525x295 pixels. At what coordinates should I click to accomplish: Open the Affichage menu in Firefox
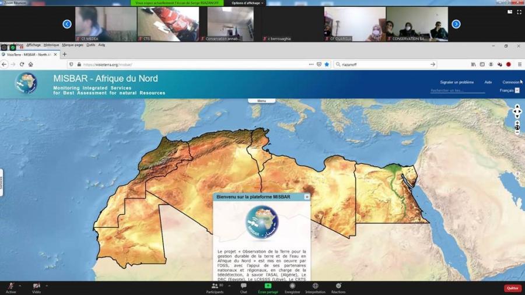33,45
